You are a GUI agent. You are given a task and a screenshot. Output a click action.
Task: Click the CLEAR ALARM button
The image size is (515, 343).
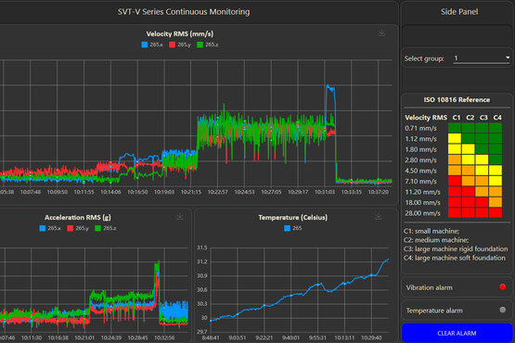[x=457, y=333]
